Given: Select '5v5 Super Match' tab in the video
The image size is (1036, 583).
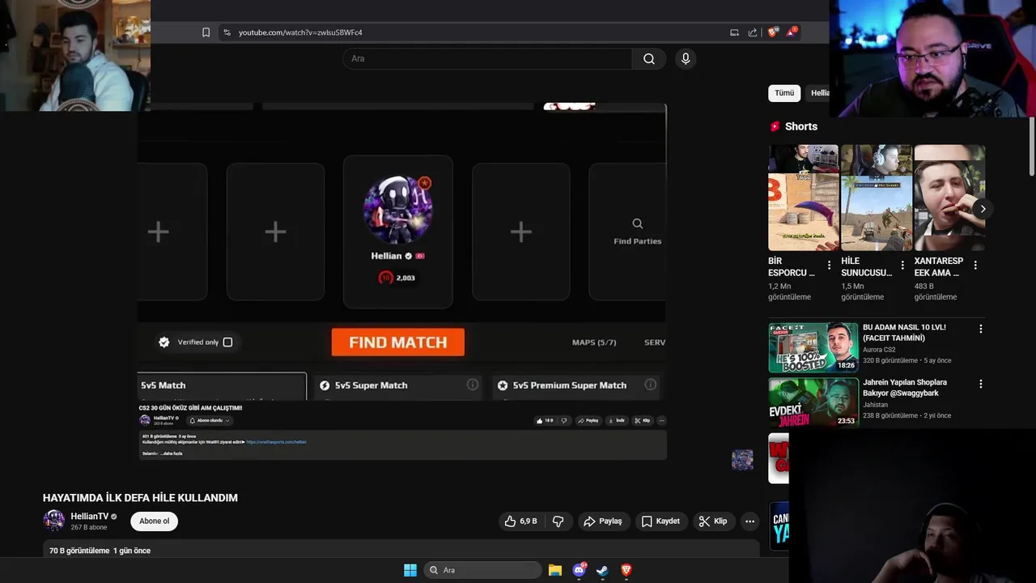Looking at the screenshot, I should tap(397, 386).
